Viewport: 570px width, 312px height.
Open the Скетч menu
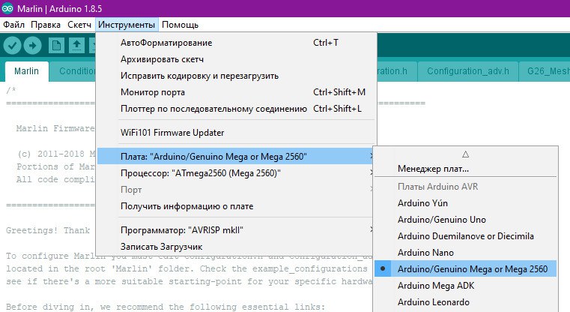(x=79, y=25)
